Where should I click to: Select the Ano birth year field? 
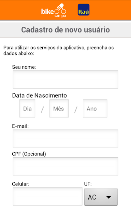click(95, 108)
